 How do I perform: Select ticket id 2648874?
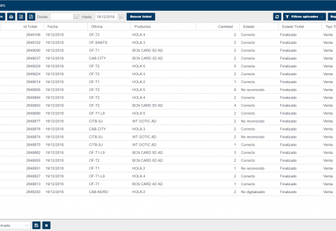click(33, 137)
